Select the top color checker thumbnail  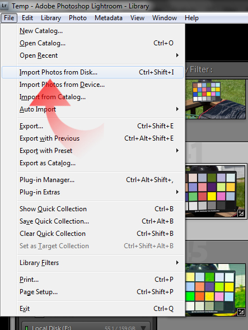tap(216, 99)
